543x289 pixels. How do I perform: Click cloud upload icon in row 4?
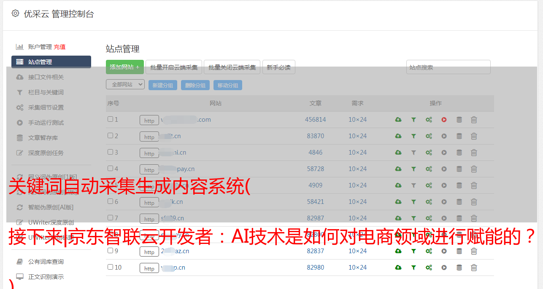tap(398, 169)
